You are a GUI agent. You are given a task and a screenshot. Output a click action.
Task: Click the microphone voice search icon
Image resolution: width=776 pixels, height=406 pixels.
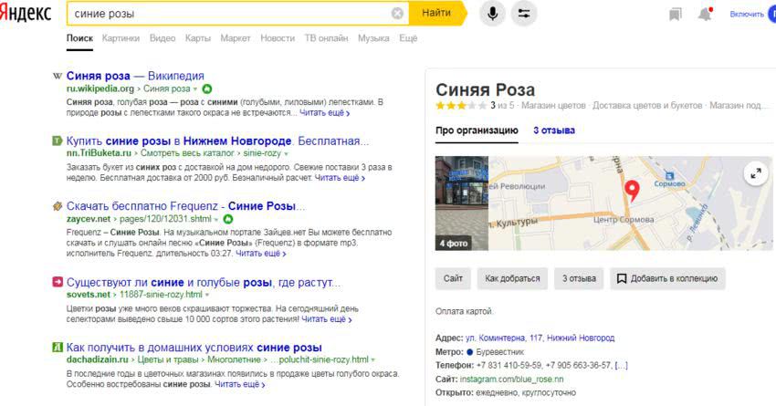(x=493, y=14)
